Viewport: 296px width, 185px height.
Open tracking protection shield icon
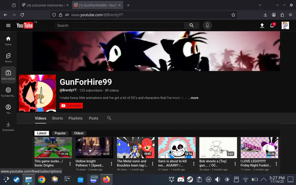click(x=54, y=15)
